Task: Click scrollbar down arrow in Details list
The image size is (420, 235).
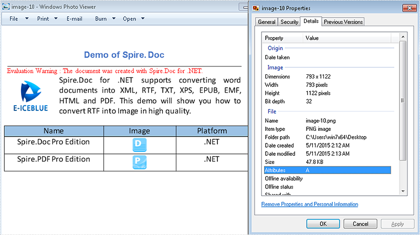Action: 403,191
